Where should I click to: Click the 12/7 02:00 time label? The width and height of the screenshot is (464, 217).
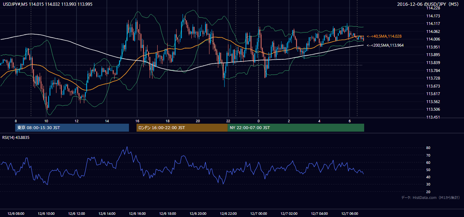point(289,214)
